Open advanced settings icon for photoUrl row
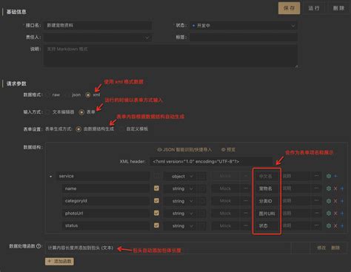This screenshot has width=351, height=272. click(329, 214)
